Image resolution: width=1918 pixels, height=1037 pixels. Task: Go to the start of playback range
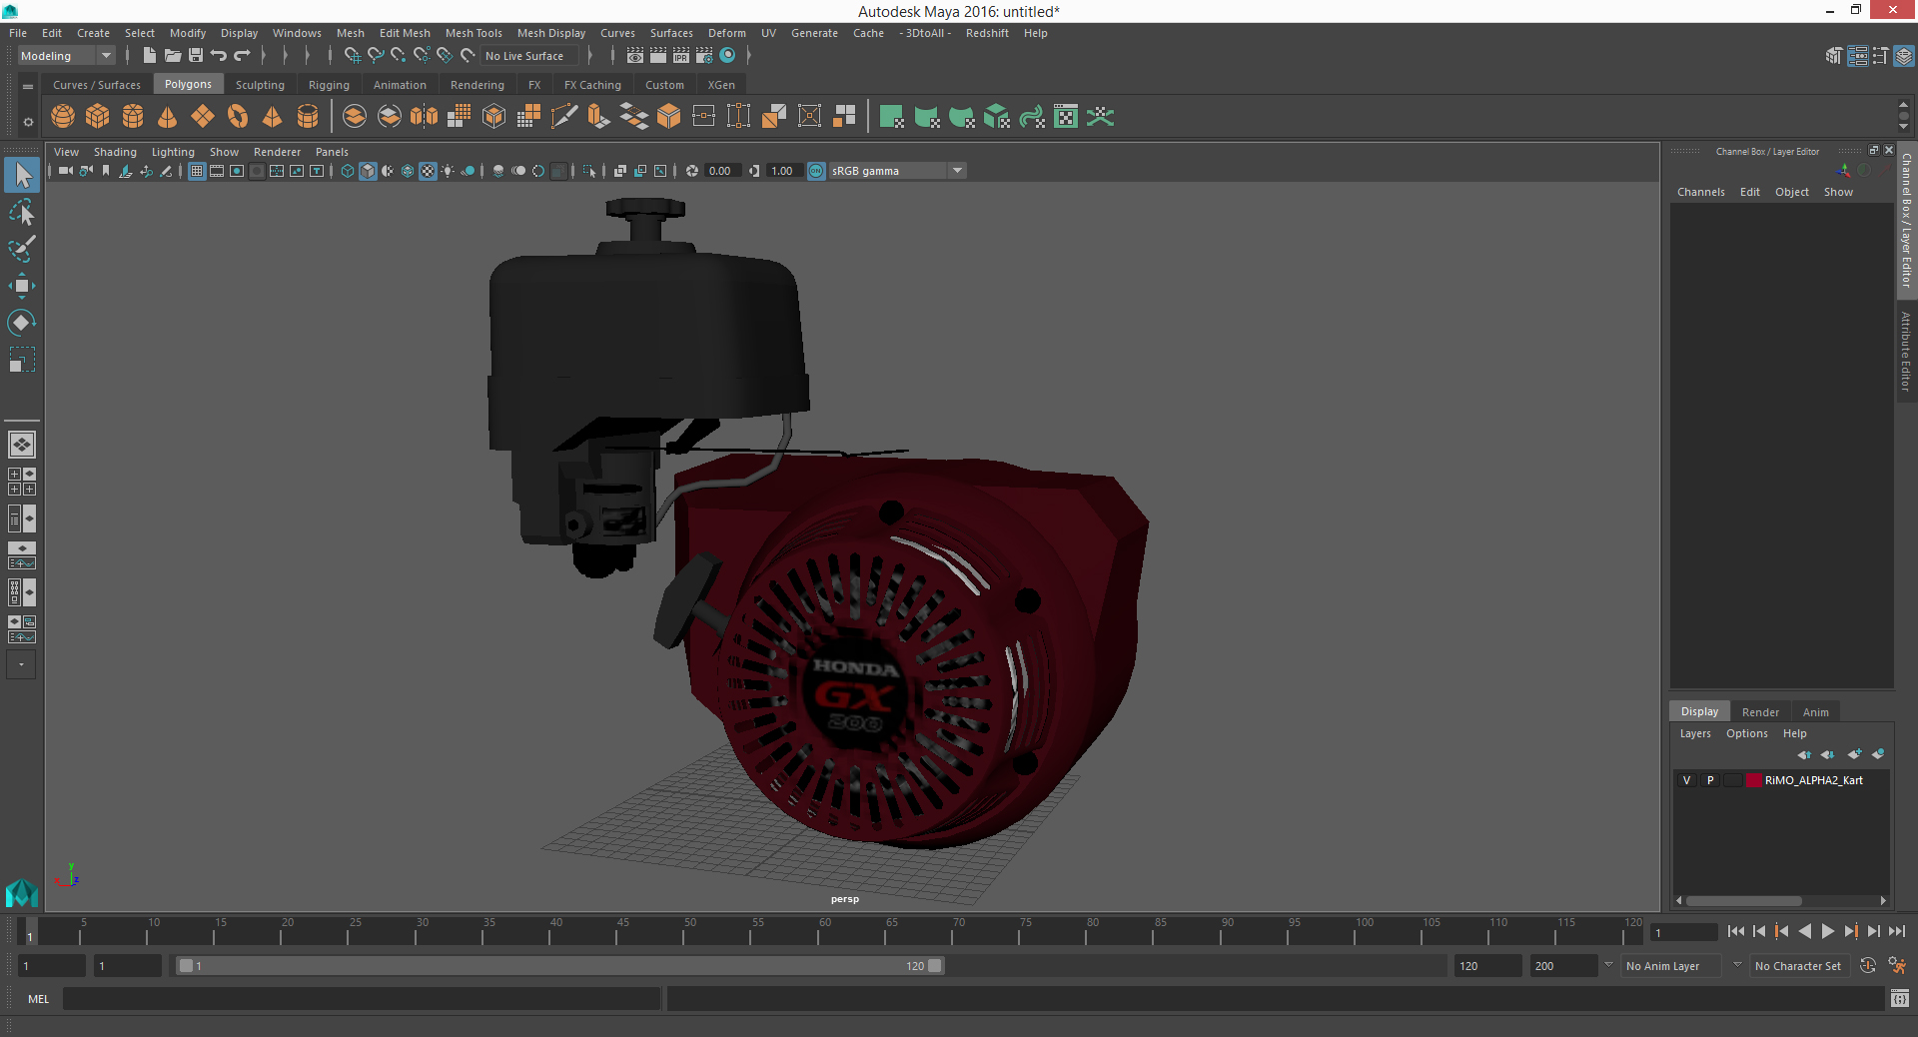tap(1736, 931)
